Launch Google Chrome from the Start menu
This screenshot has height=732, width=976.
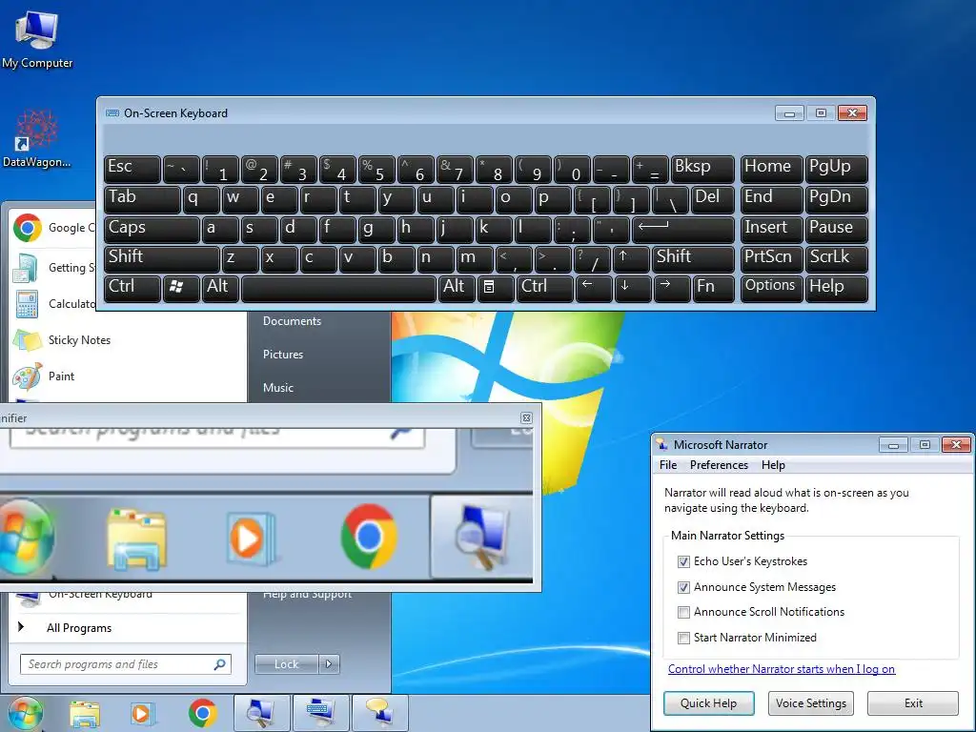(53, 228)
